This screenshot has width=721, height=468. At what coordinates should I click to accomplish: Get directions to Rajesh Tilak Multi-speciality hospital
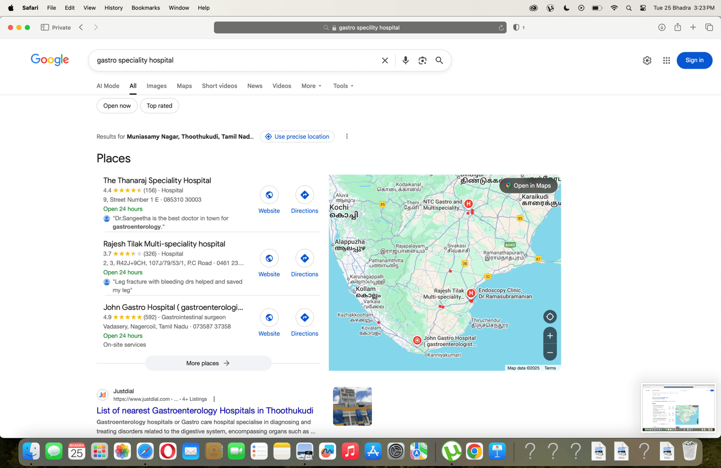tap(304, 264)
